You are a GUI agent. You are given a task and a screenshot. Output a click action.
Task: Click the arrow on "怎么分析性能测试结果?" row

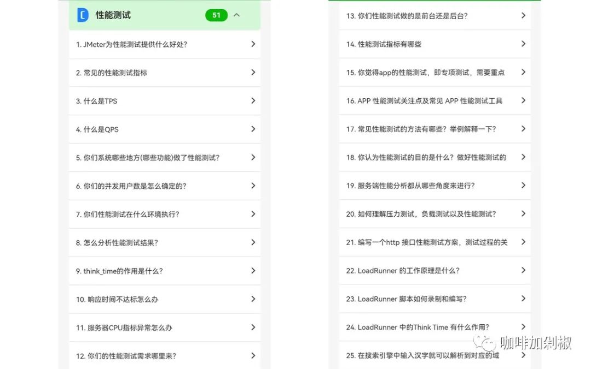253,242
